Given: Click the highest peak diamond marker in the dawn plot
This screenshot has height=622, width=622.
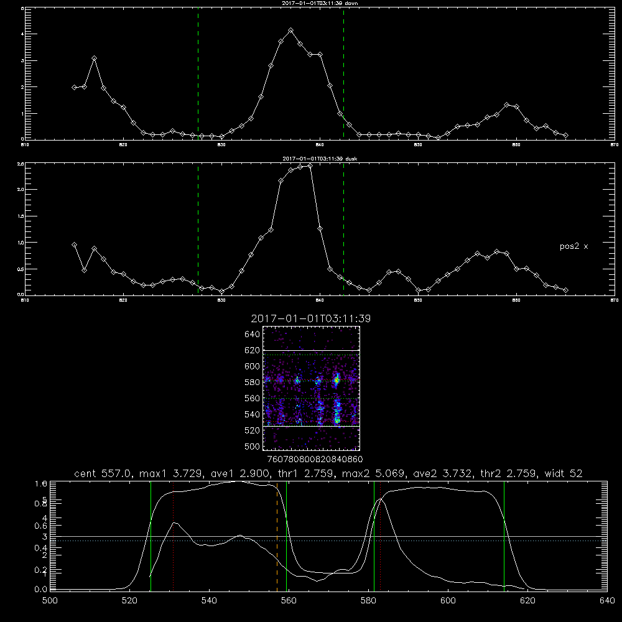Looking at the screenshot, I should click(x=290, y=30).
